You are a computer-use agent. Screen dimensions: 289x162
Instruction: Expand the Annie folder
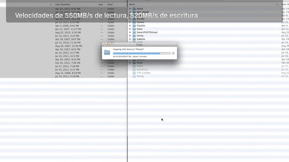130,9
